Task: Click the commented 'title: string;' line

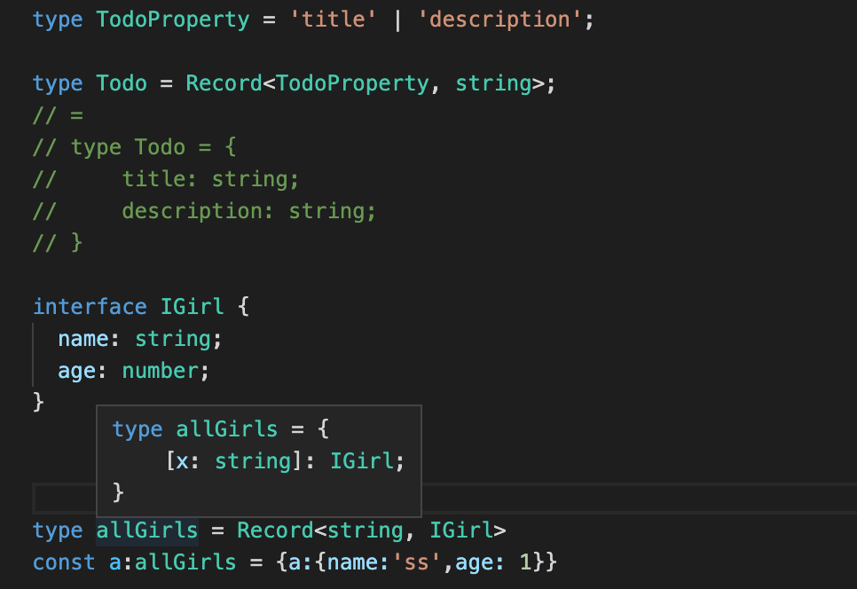Action: 210,178
